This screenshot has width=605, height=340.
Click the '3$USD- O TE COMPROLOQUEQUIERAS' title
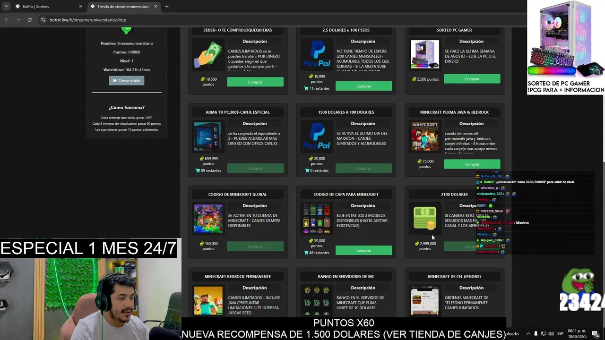point(238,30)
